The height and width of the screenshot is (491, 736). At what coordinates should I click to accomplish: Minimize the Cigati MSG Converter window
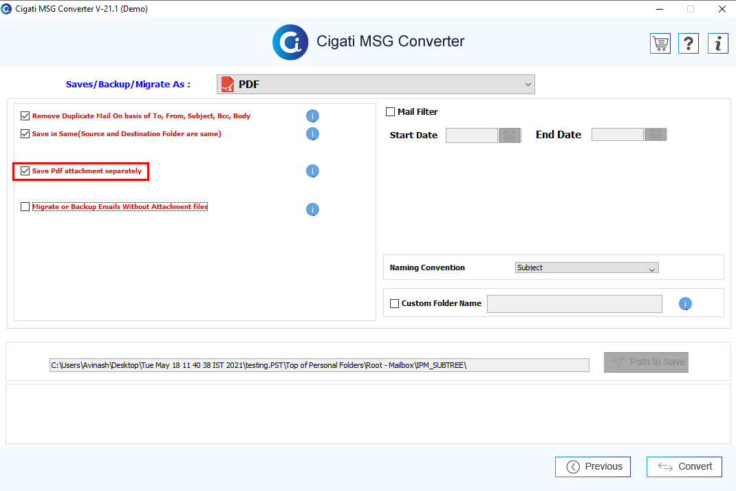coord(660,9)
